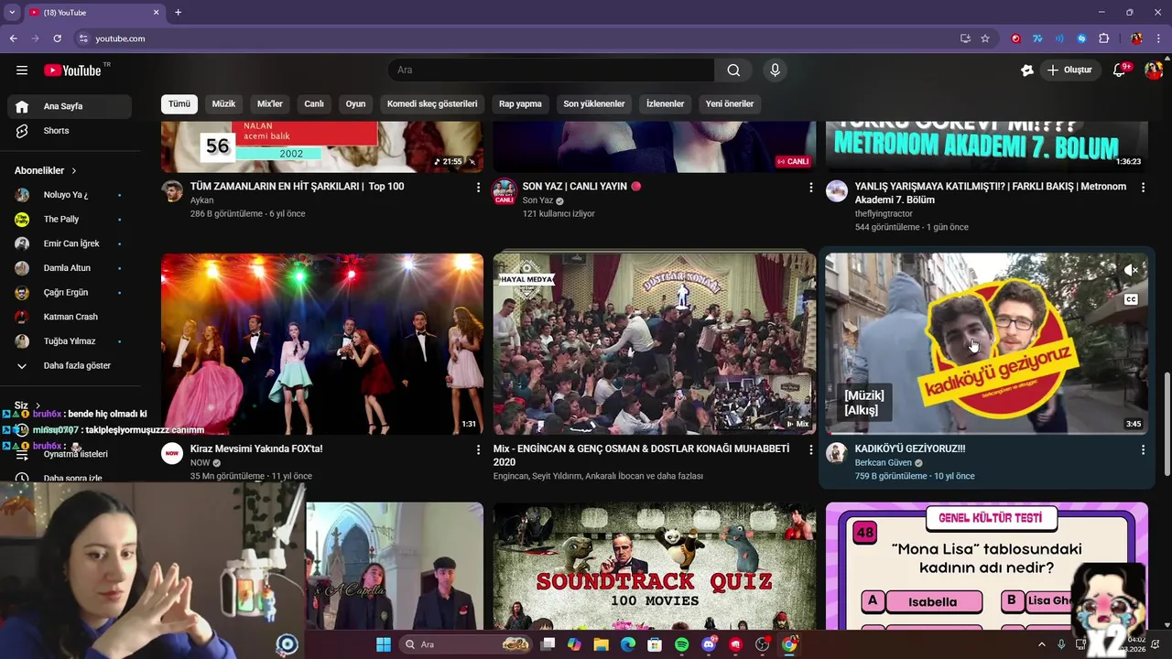Image resolution: width=1172 pixels, height=659 pixels.
Task: Open options for Kiraz Mevsimi video
Action: tap(478, 449)
